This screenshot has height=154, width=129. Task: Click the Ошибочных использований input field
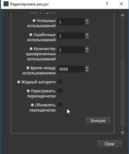pyautogui.click(x=71, y=36)
